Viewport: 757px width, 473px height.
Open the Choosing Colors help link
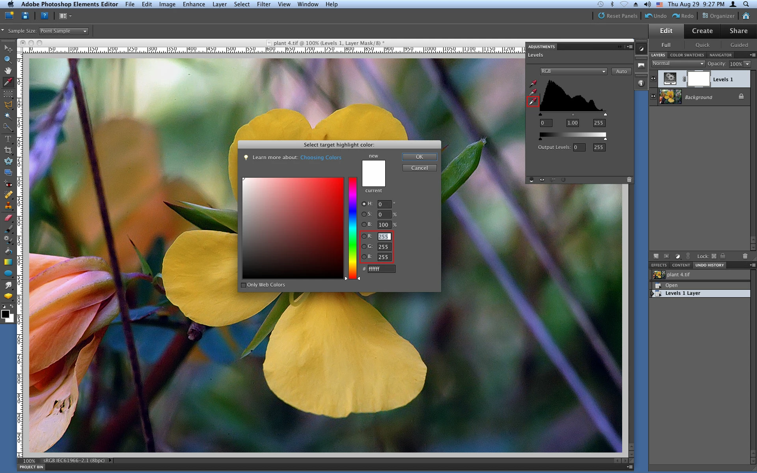[x=321, y=157]
